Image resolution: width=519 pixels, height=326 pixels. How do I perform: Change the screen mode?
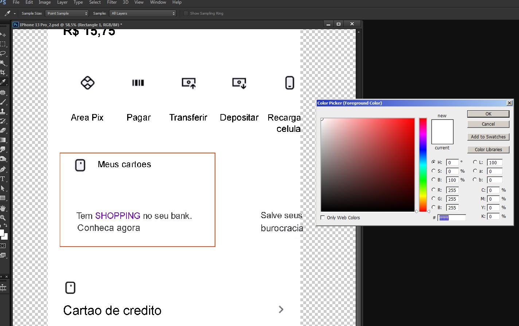click(3, 255)
